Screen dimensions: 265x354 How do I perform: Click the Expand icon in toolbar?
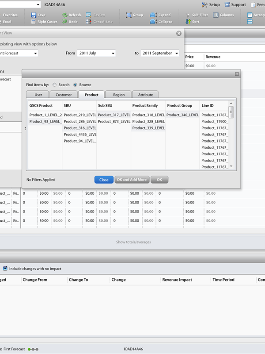(153, 15)
